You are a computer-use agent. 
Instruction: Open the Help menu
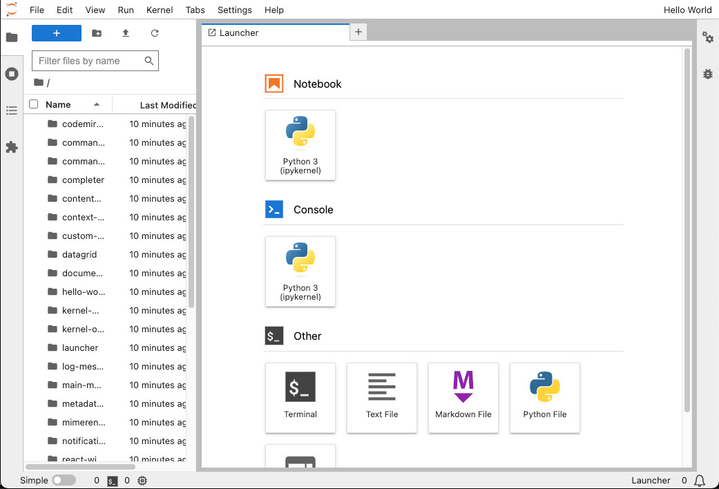(x=274, y=10)
